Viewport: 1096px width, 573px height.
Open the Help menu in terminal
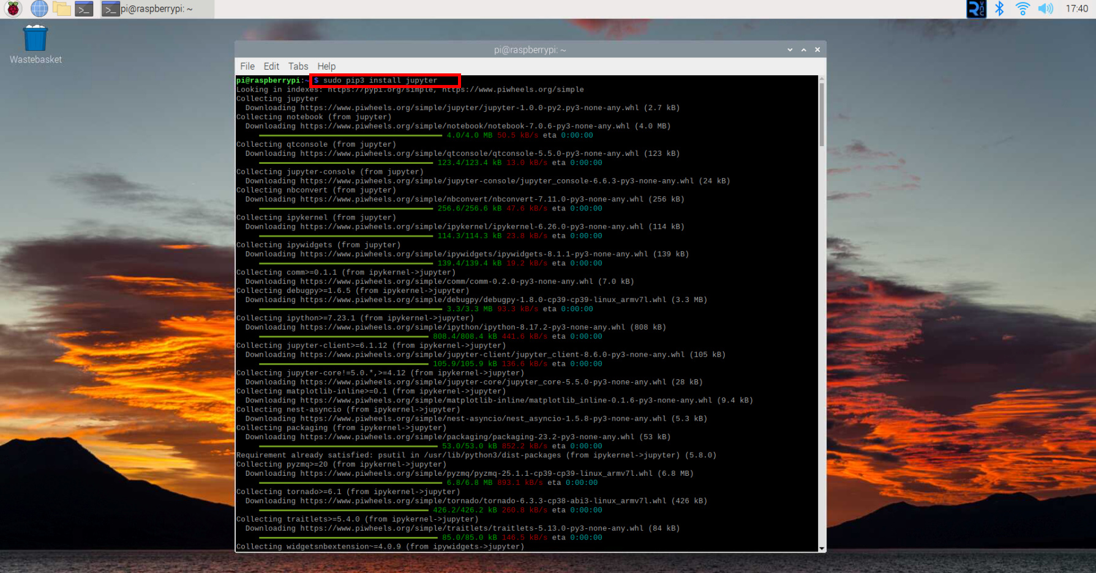pos(326,66)
